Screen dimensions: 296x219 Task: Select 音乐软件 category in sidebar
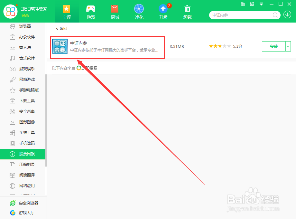pos(23,58)
